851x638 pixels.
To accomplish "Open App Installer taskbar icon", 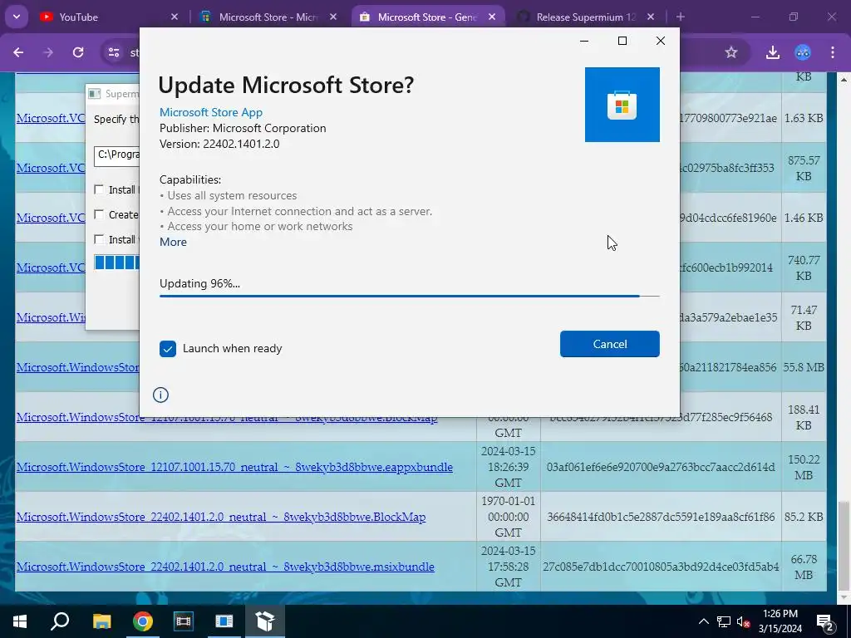I will coord(265,621).
